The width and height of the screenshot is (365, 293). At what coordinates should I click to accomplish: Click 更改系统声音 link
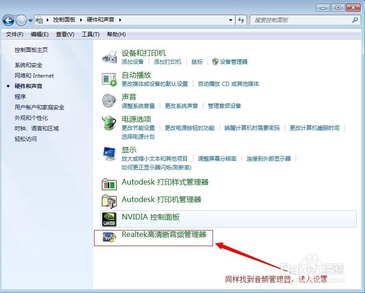181,106
